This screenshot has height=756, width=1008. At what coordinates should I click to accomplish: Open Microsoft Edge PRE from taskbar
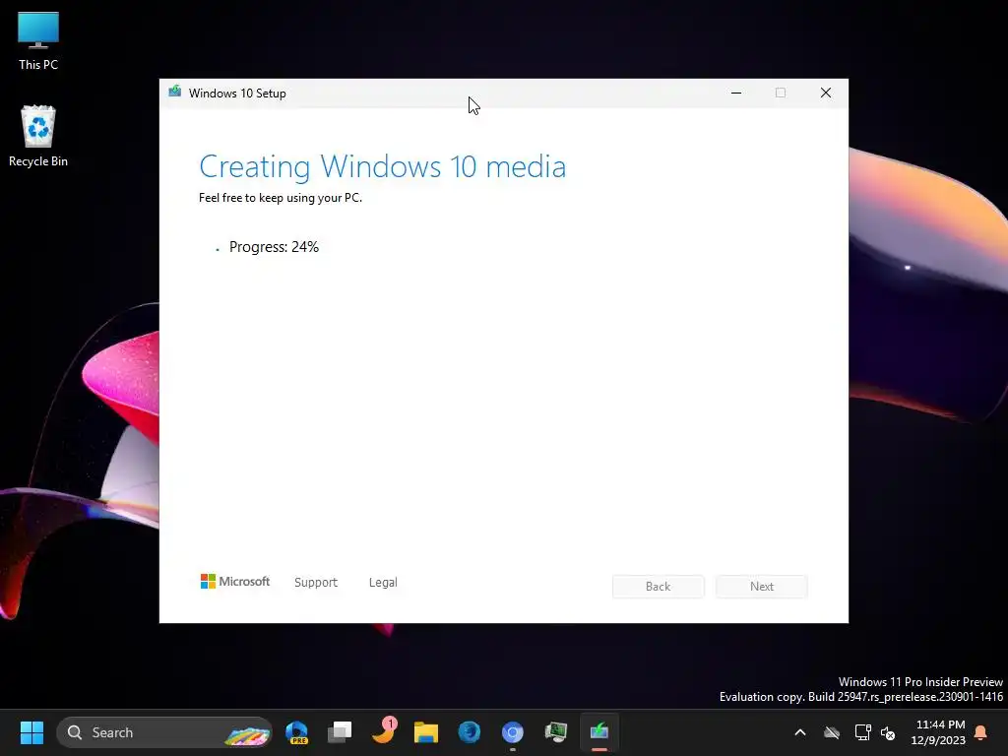(x=296, y=732)
